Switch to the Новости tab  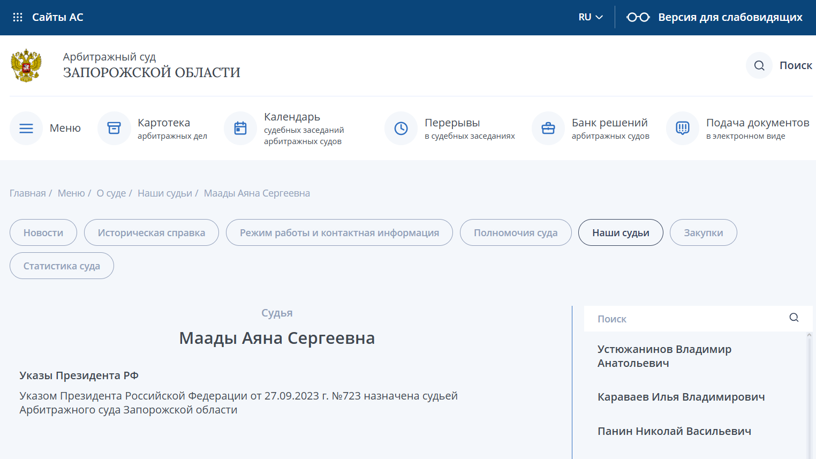coord(43,232)
